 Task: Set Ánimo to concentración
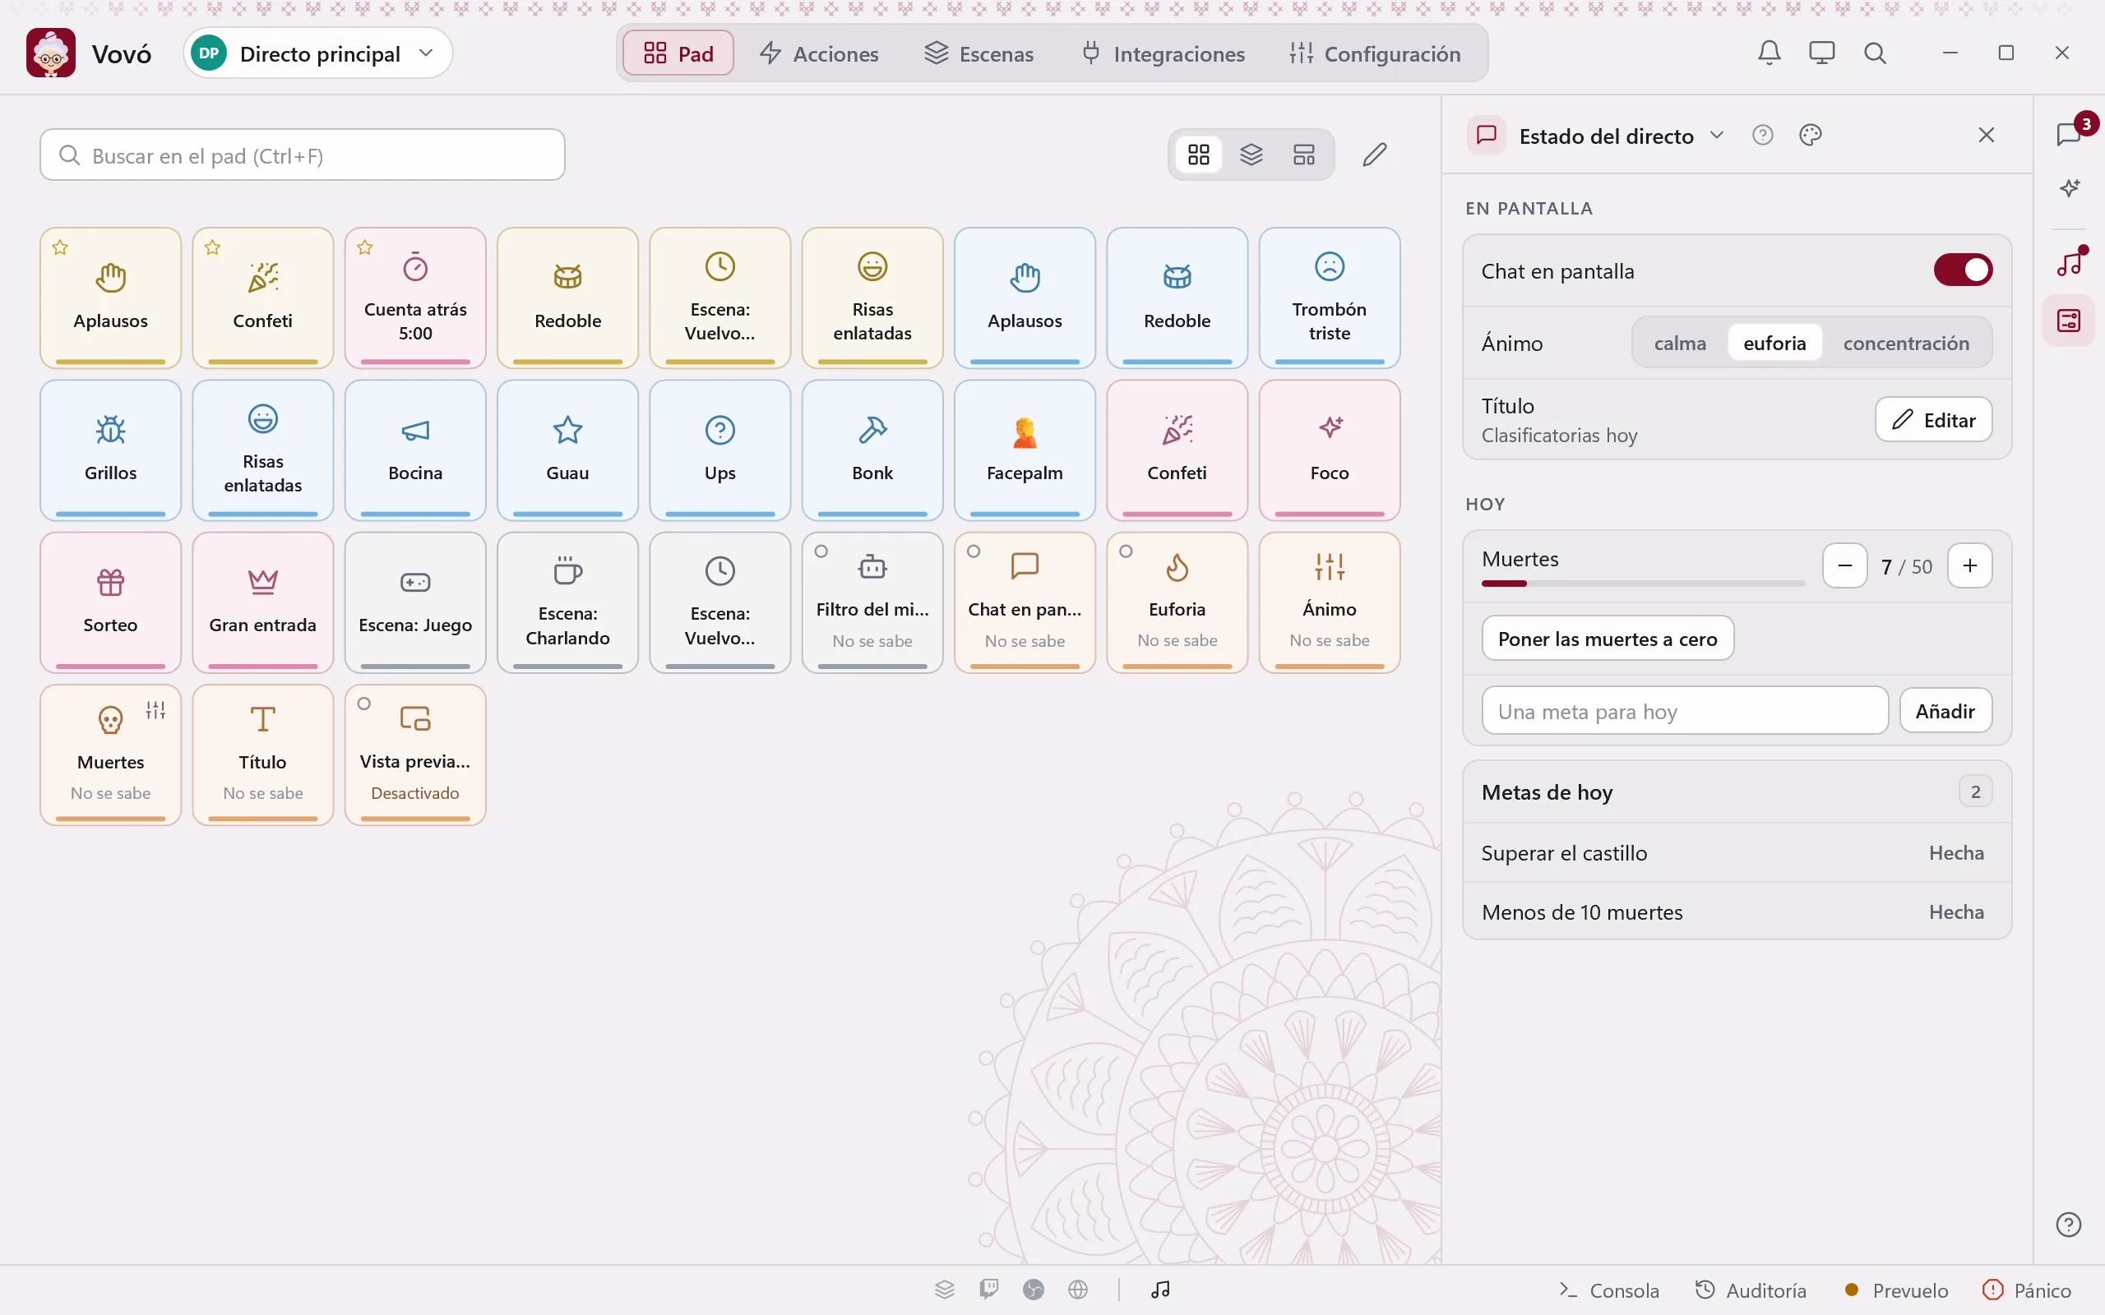[x=1906, y=344]
